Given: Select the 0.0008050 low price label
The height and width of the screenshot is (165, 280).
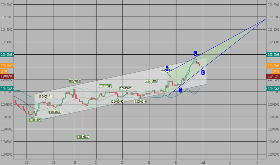Looking at the screenshot, I should coord(36,120).
